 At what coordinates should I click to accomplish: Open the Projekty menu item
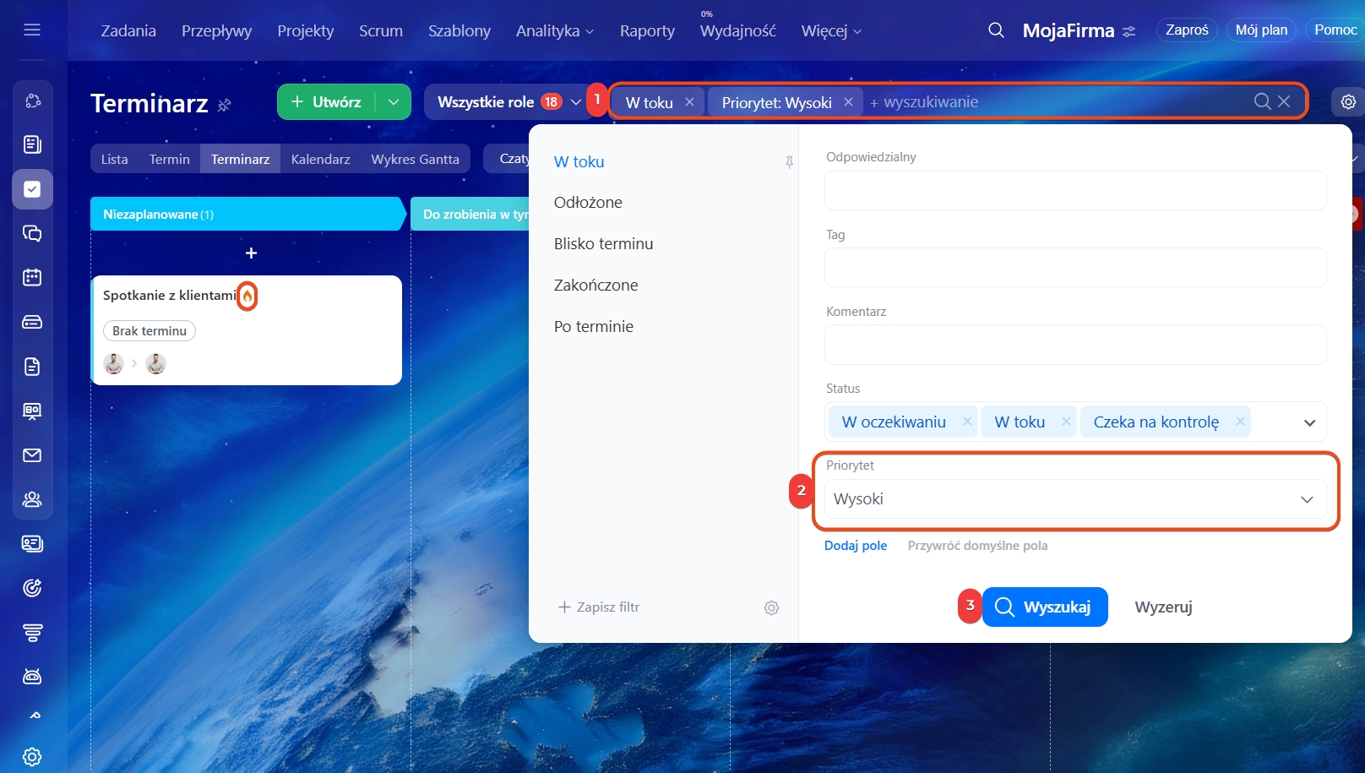coord(305,30)
